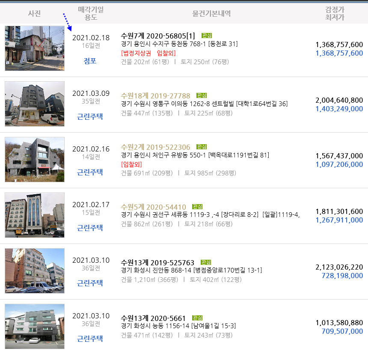The width and height of the screenshot is (368, 350).
Task: Click the sale date 2021.03.09
Action: click(91, 93)
